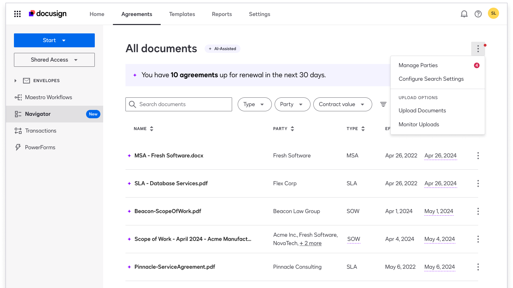Screen dimensions: 513x288
Task: Click the filter lines icon beside Contract value
Action: click(383, 104)
